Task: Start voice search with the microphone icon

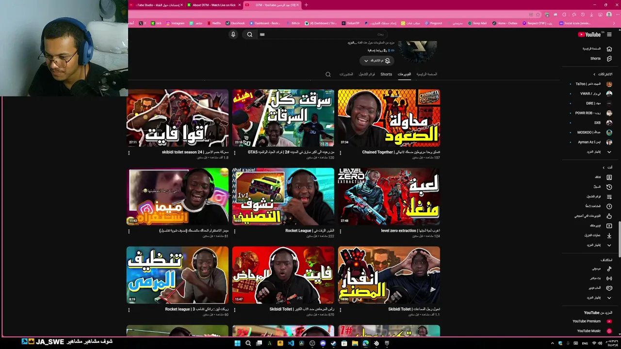Action: coord(233,34)
